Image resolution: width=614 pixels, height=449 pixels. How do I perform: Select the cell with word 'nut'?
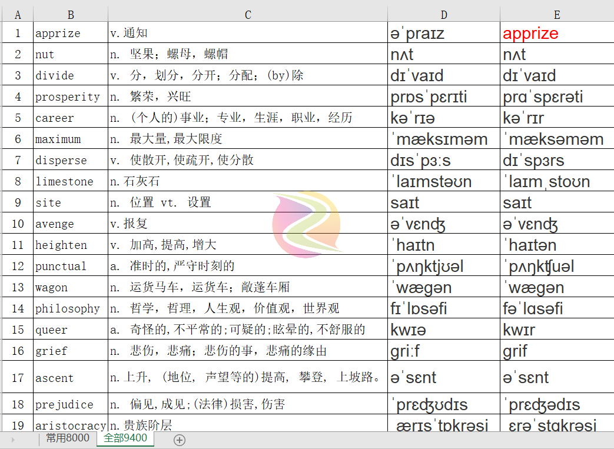pyautogui.click(x=71, y=54)
